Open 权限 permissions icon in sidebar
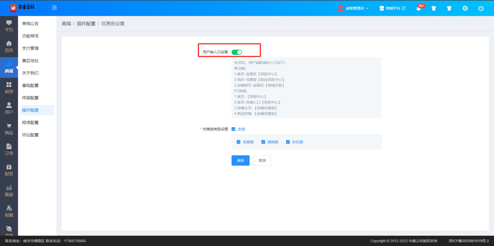 tap(9, 211)
